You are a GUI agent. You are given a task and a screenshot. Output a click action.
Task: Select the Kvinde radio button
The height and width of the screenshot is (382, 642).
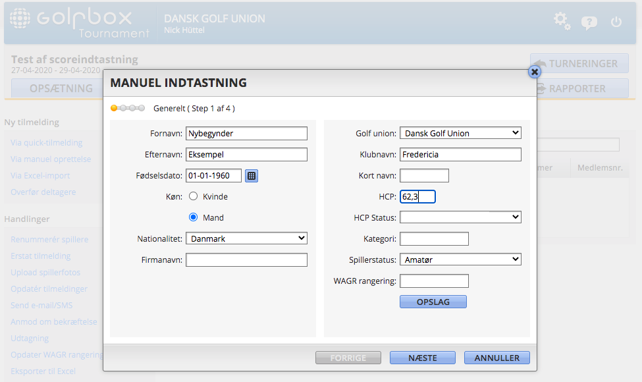[x=194, y=196]
